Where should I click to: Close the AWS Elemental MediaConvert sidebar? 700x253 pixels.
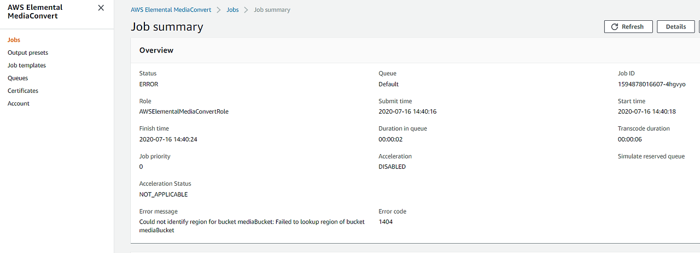point(101,8)
